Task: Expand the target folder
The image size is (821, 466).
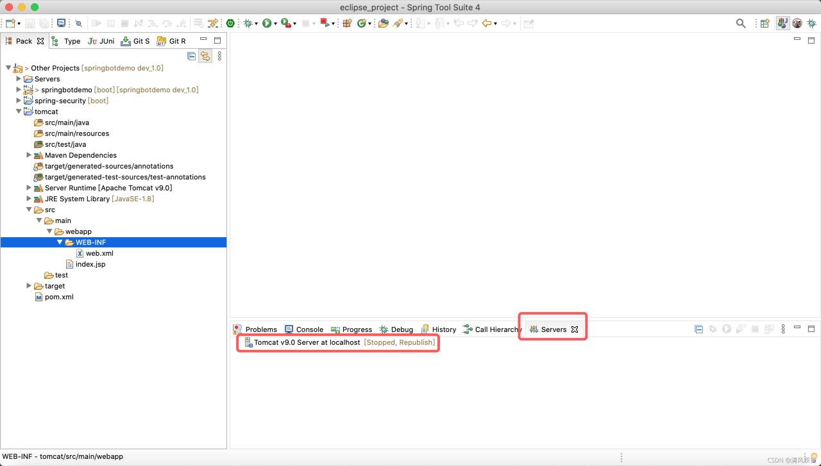Action: pos(29,286)
